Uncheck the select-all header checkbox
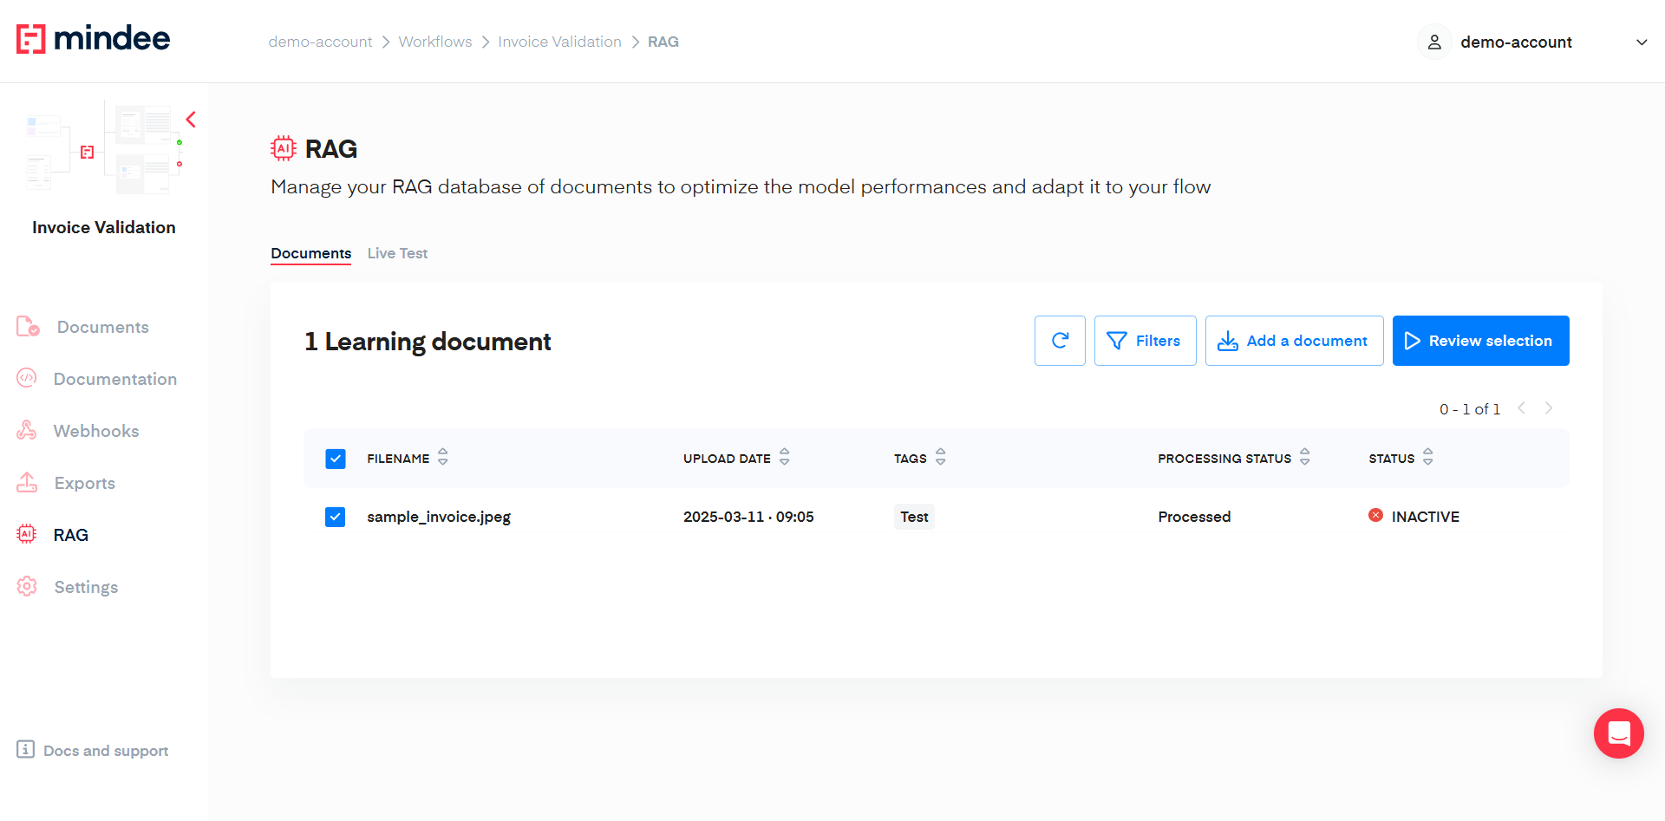The image size is (1665, 821). pyautogui.click(x=336, y=459)
